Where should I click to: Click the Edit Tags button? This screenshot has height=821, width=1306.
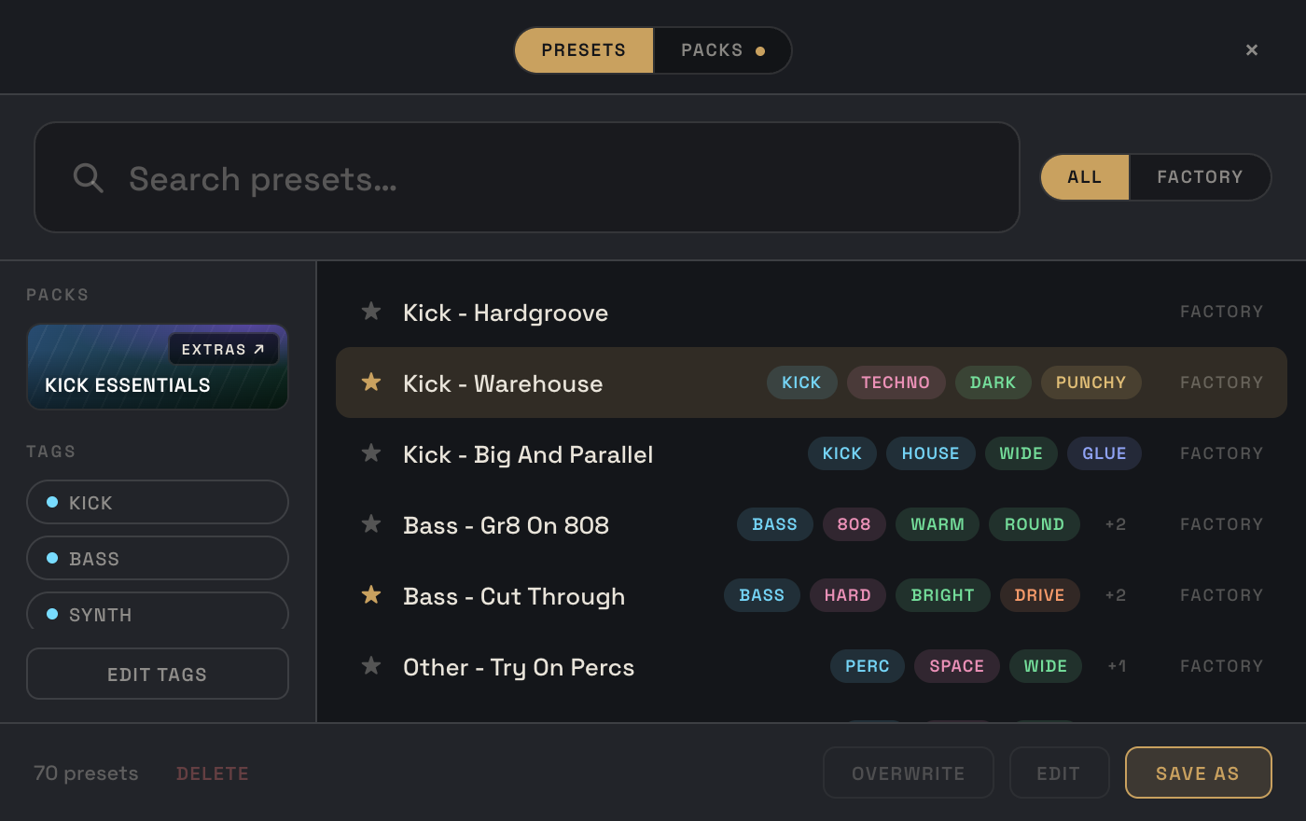point(158,674)
